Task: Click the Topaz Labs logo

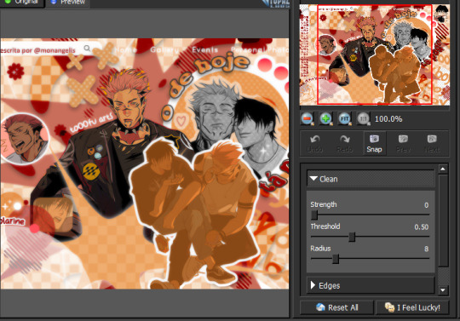Action: tap(276, 3)
